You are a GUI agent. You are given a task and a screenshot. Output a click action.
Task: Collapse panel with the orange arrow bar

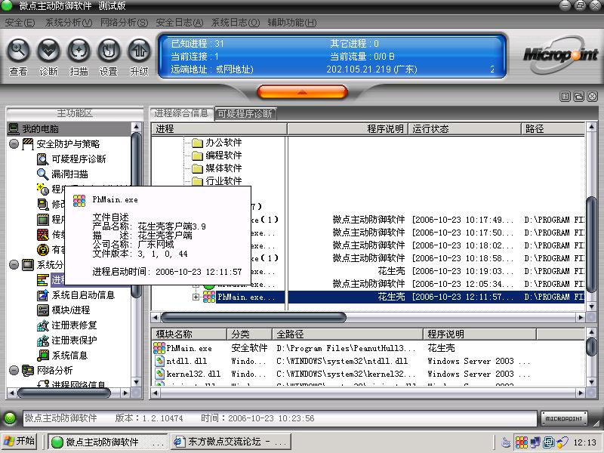[302, 92]
